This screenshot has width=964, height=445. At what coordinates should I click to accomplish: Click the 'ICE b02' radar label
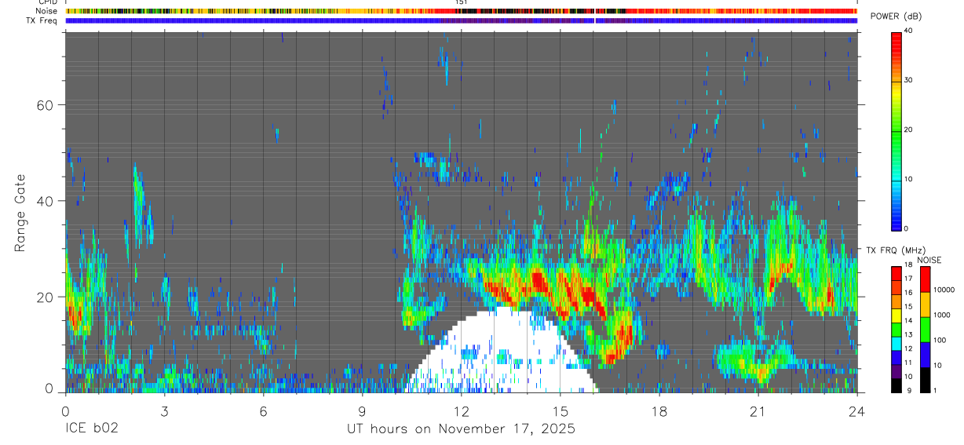pos(90,429)
